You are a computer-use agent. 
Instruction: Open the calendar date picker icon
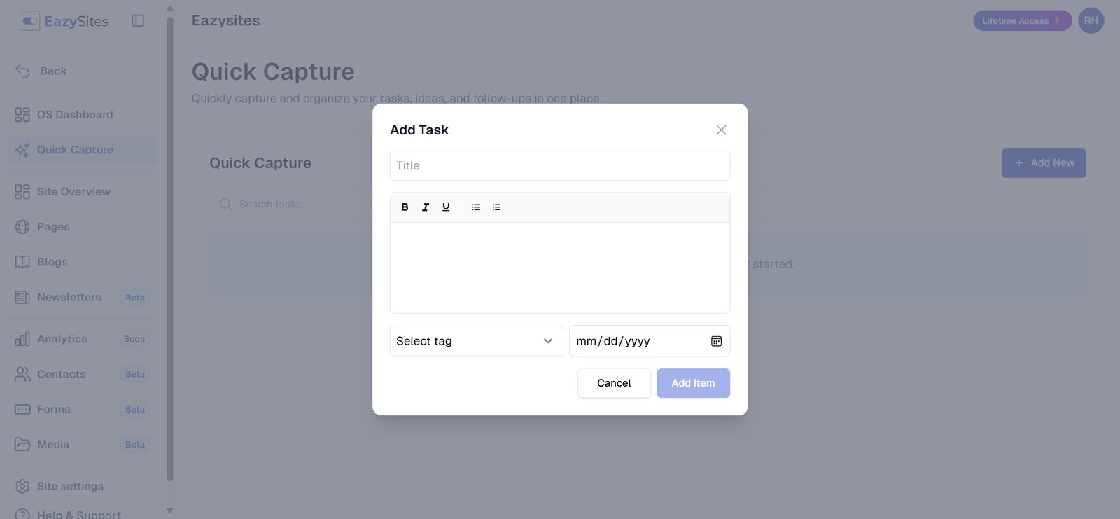716,341
